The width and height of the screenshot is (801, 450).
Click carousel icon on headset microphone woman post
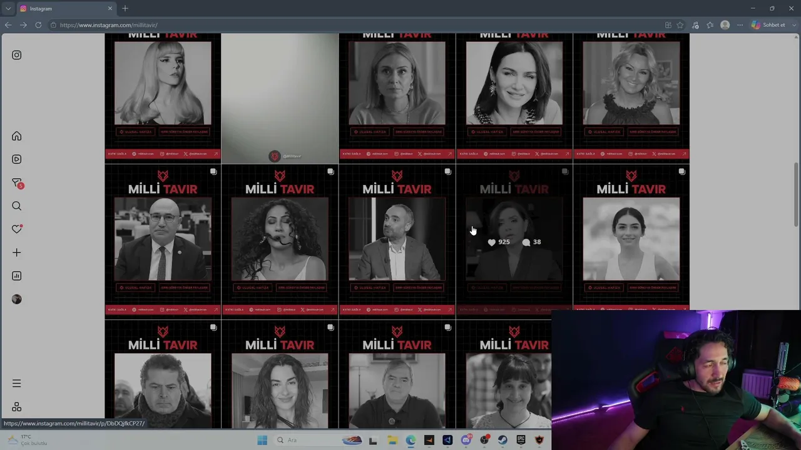pos(330,171)
